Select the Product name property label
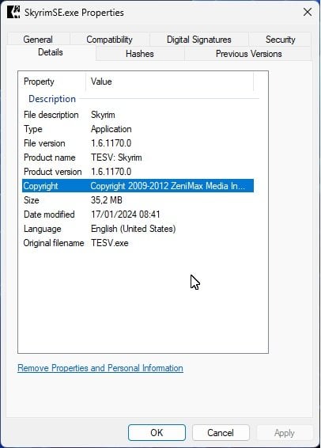The width and height of the screenshot is (321, 448). (x=50, y=158)
